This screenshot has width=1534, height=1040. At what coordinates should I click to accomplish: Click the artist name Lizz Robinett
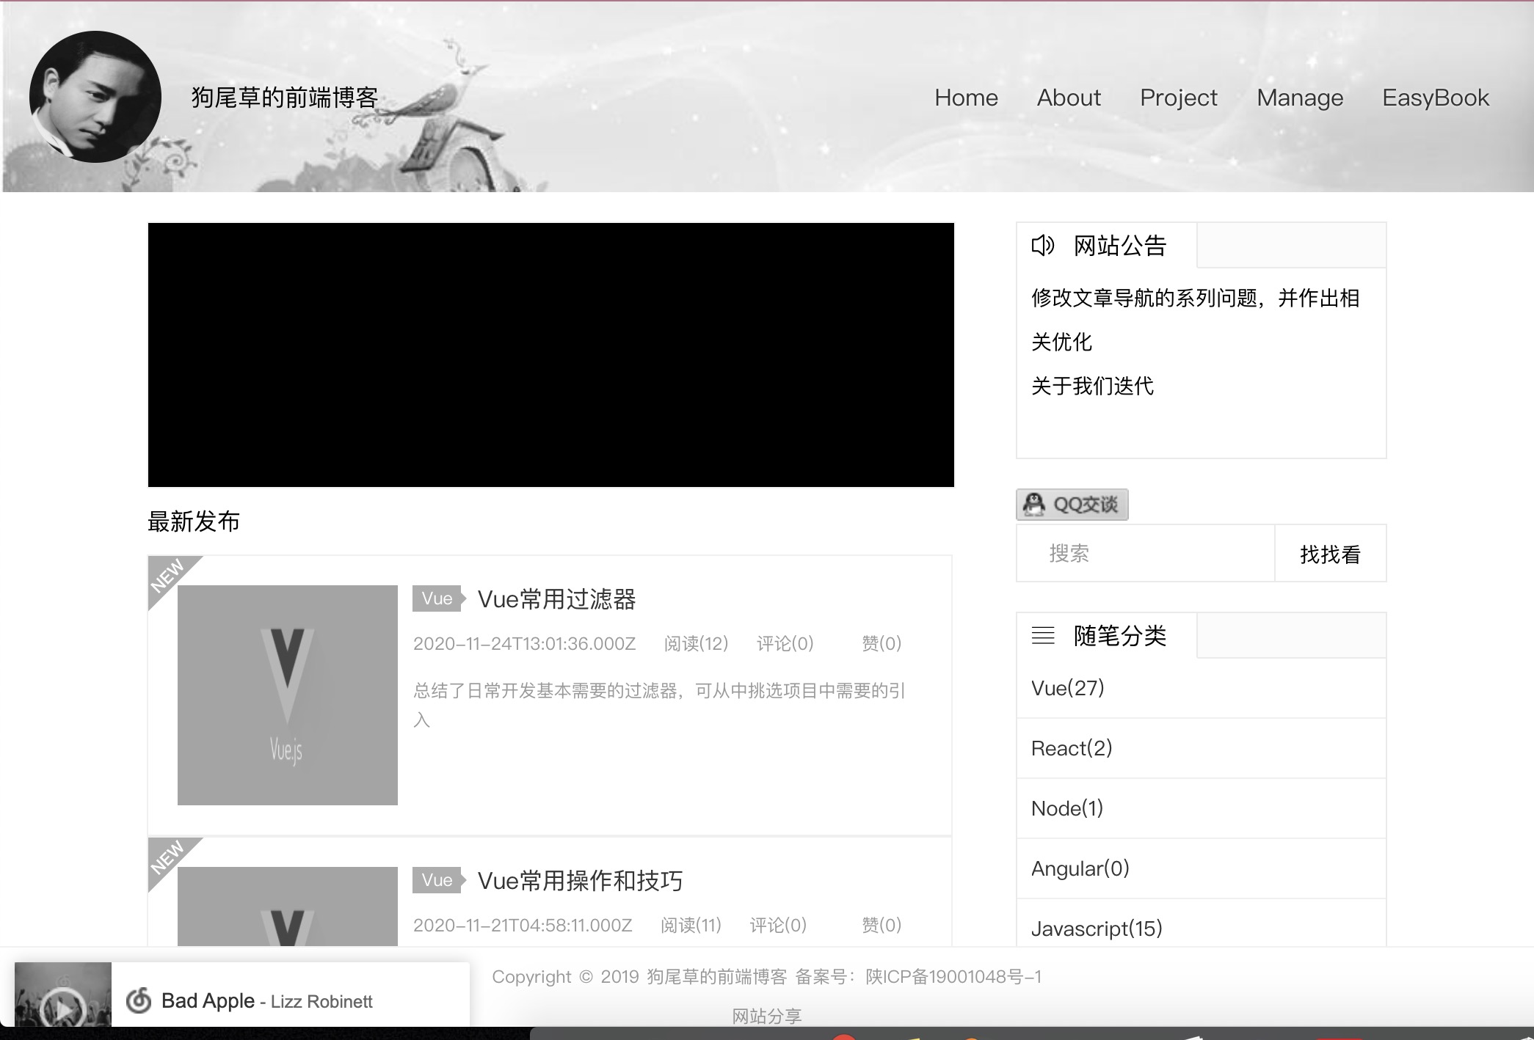point(321,1001)
